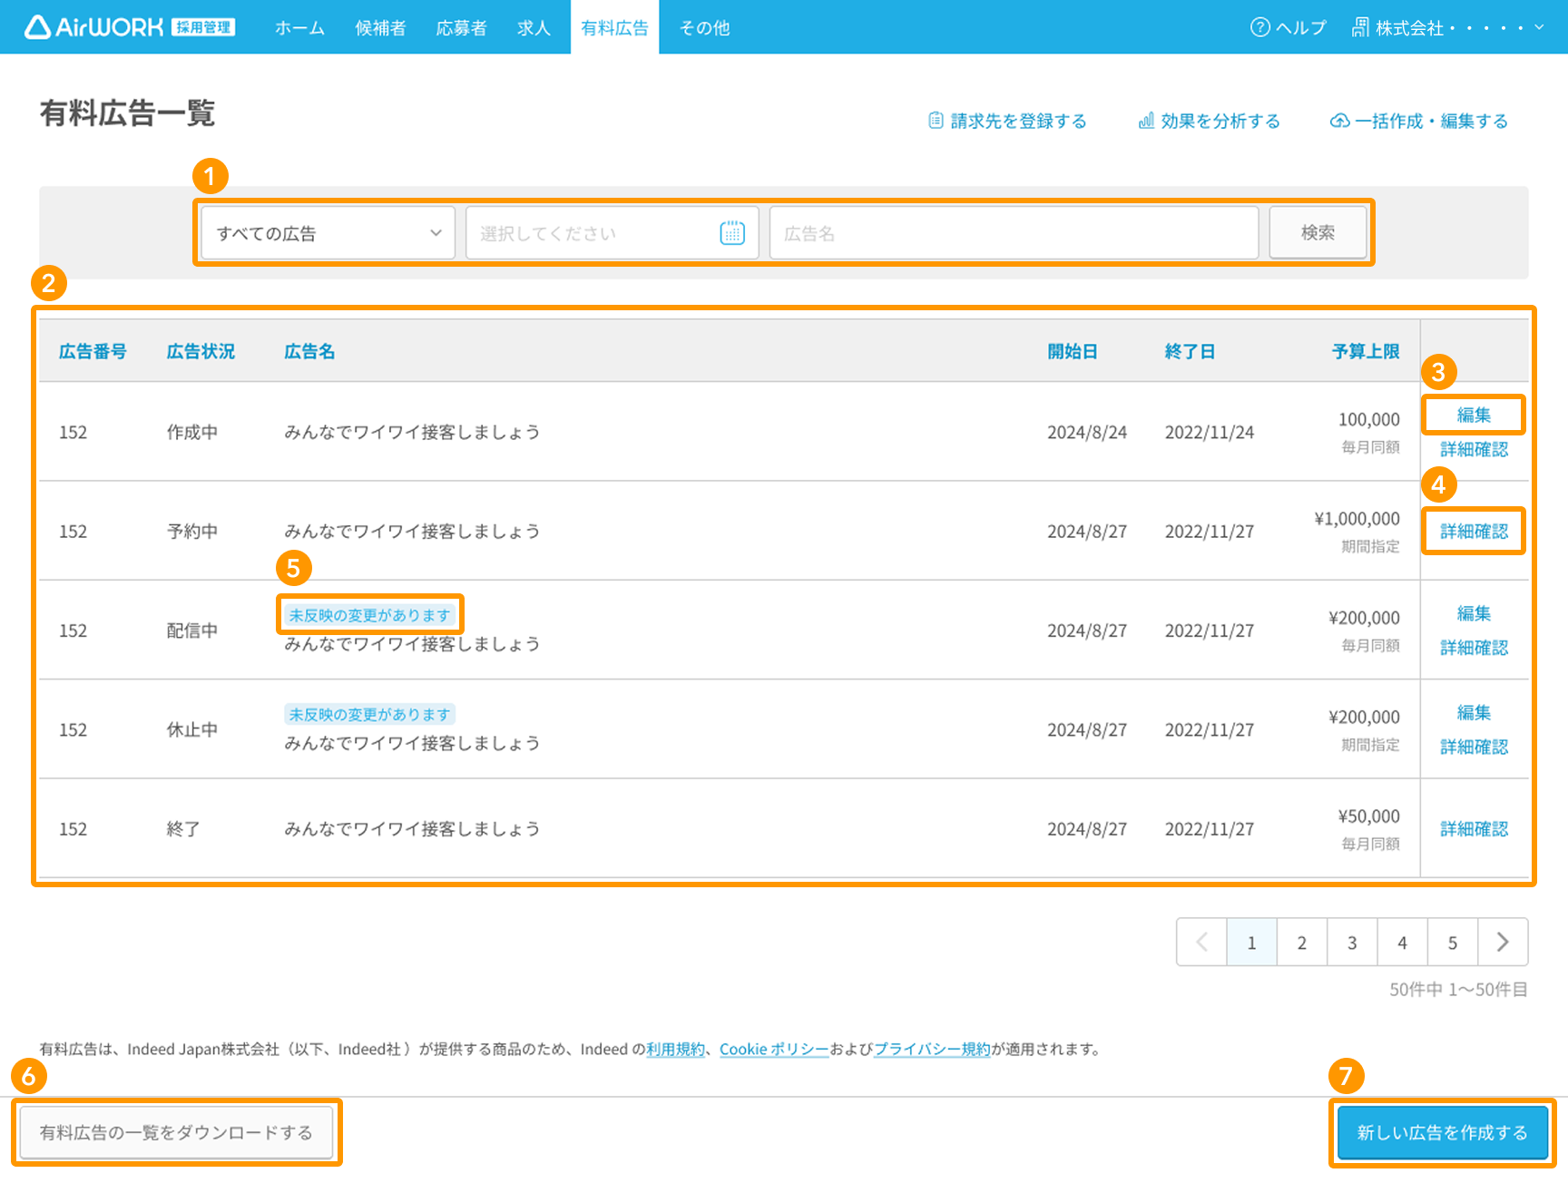Click the 有料広告一覧 page heading
The height and width of the screenshot is (1183, 1568).
pyautogui.click(x=127, y=113)
